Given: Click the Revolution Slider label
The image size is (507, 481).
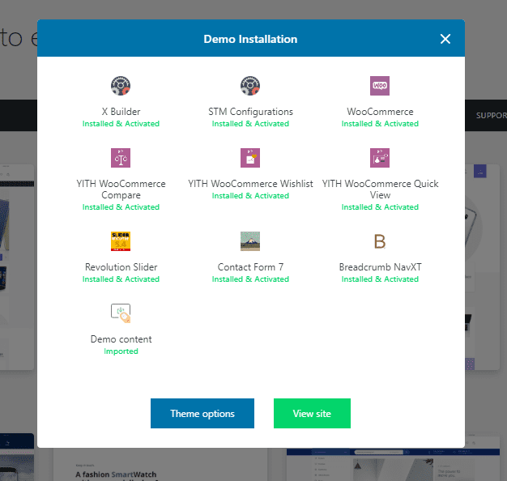Looking at the screenshot, I should (x=121, y=267).
